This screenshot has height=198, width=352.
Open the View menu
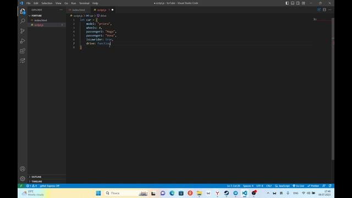pos(58,3)
